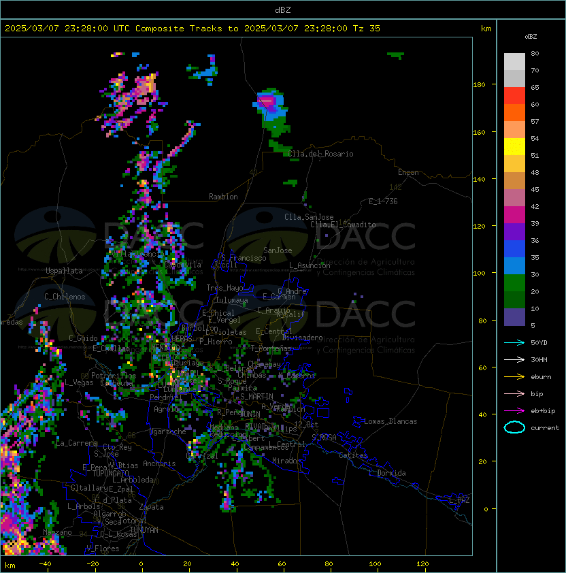
Task: Click the 140 value on right km axis
Action: pyautogui.click(x=479, y=180)
